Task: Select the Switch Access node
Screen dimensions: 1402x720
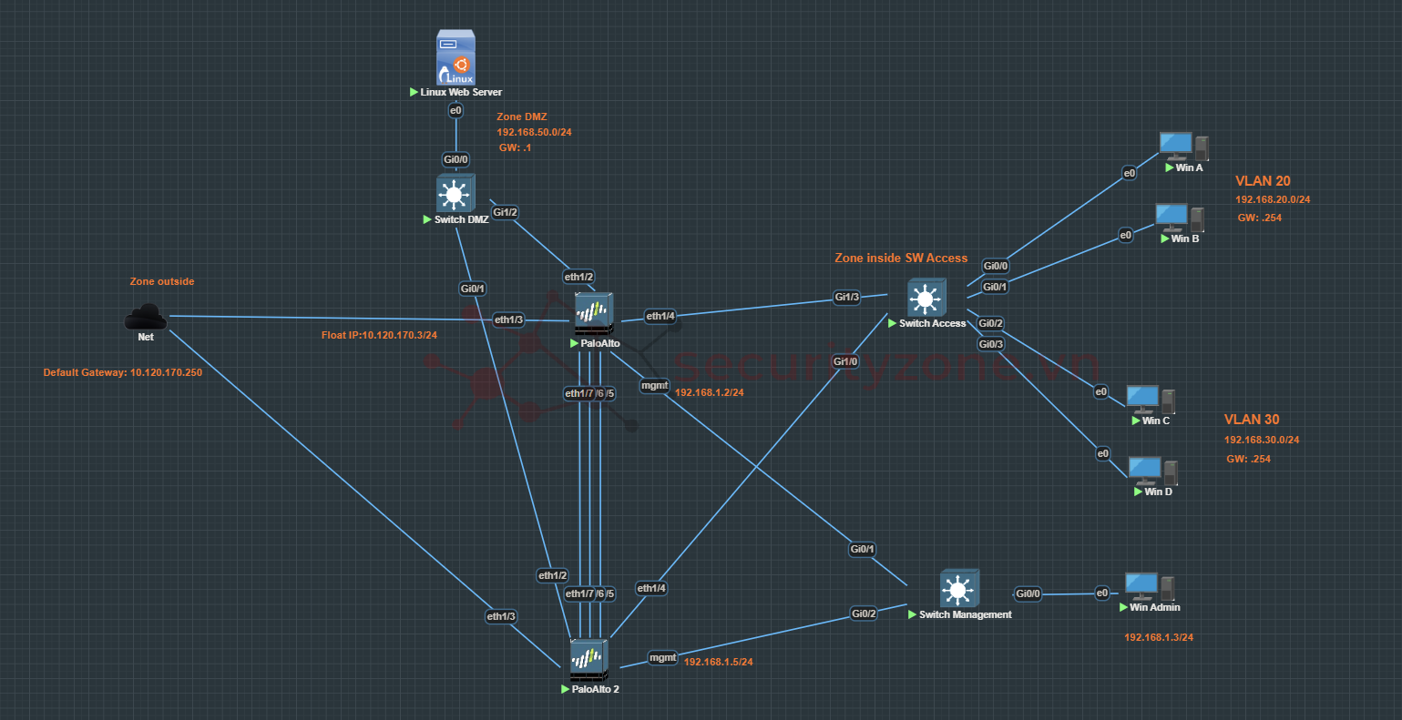Action: pyautogui.click(x=926, y=299)
